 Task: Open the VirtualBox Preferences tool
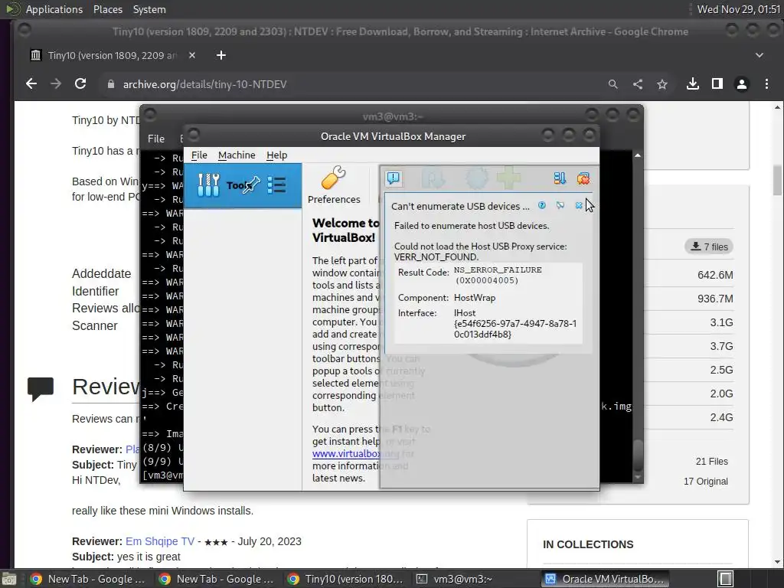click(x=334, y=185)
